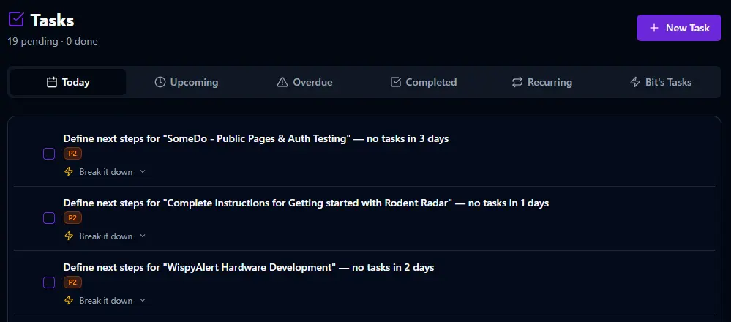Screen dimensions: 731x322
Task: Tick the WispyAlert Hardware Development checkbox
Action: coord(49,282)
